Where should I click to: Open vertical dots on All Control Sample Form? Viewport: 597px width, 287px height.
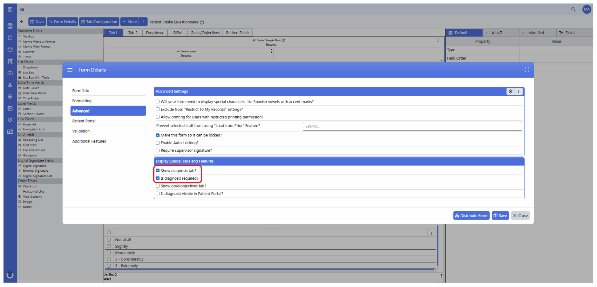click(438, 40)
